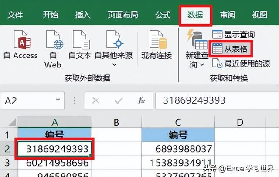Click the 从表格 button
Image resolution: width=279 pixels, height=177 pixels.
(231, 49)
